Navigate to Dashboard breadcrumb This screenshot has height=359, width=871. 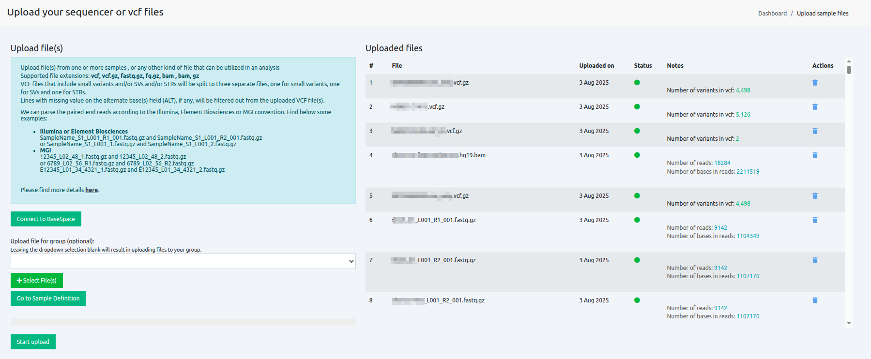coord(772,14)
